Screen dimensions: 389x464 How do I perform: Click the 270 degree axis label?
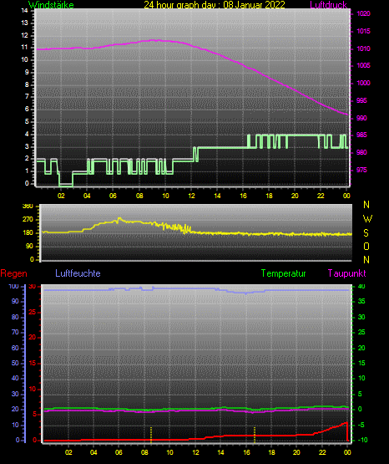click(x=28, y=220)
